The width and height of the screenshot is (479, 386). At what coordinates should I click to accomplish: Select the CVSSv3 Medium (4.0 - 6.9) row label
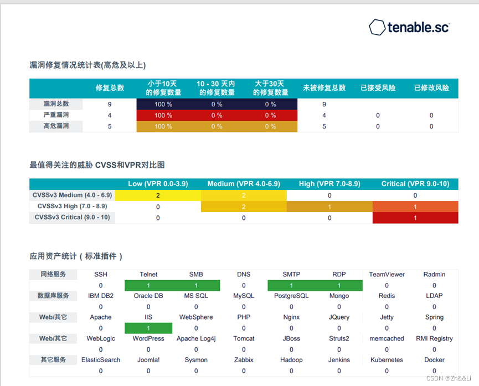point(72,195)
